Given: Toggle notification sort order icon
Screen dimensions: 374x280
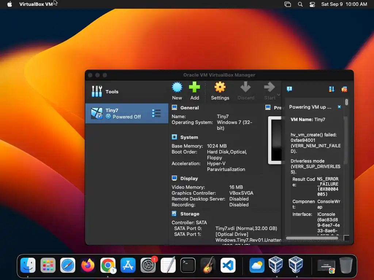Looking at the screenshot, I should coord(332,89).
